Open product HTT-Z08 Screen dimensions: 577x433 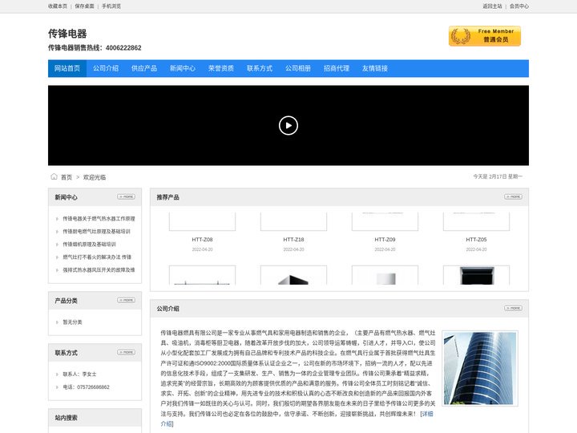[202, 239]
